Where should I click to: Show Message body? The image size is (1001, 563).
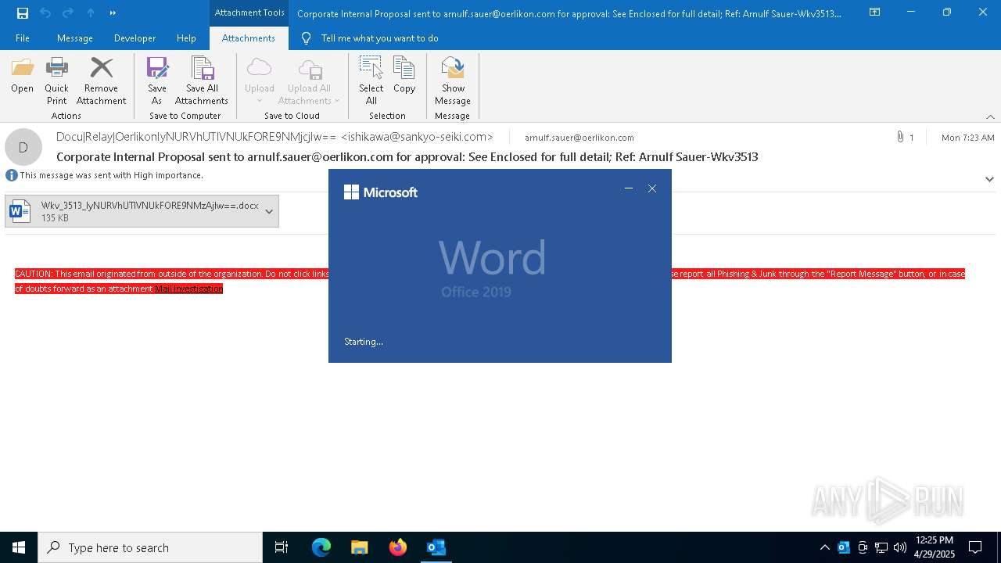tap(453, 81)
